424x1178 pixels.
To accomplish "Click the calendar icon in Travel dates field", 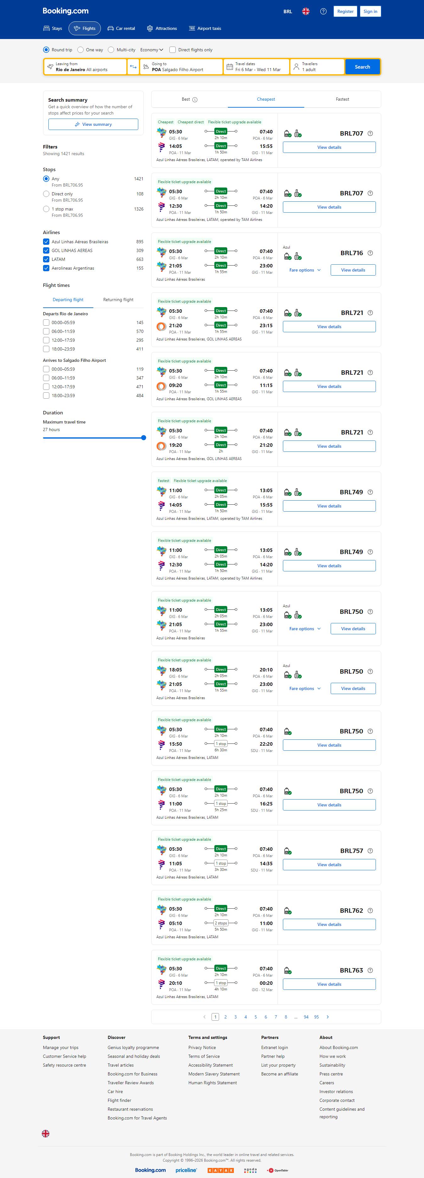I will pos(230,67).
